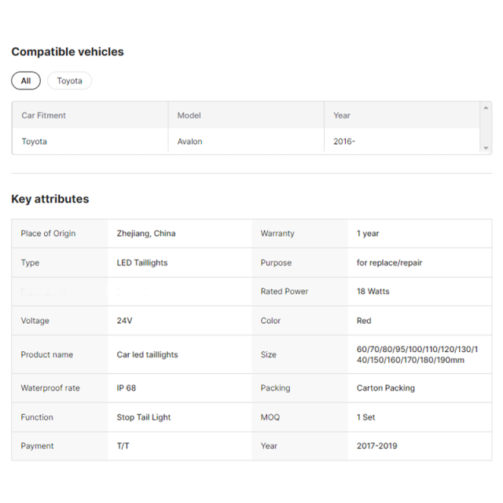This screenshot has height=503, width=503.
Task: Click the Model column header
Action: click(189, 116)
